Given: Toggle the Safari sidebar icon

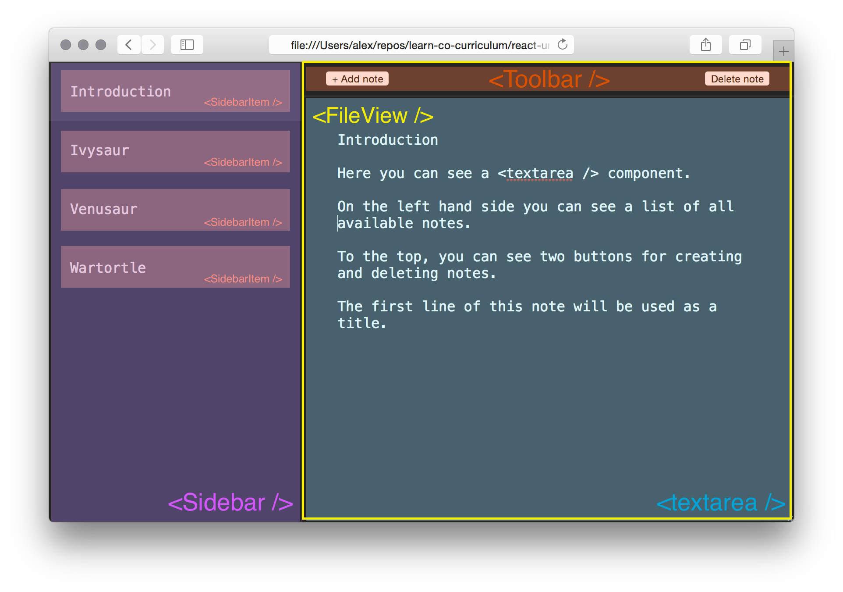Looking at the screenshot, I should click(187, 45).
